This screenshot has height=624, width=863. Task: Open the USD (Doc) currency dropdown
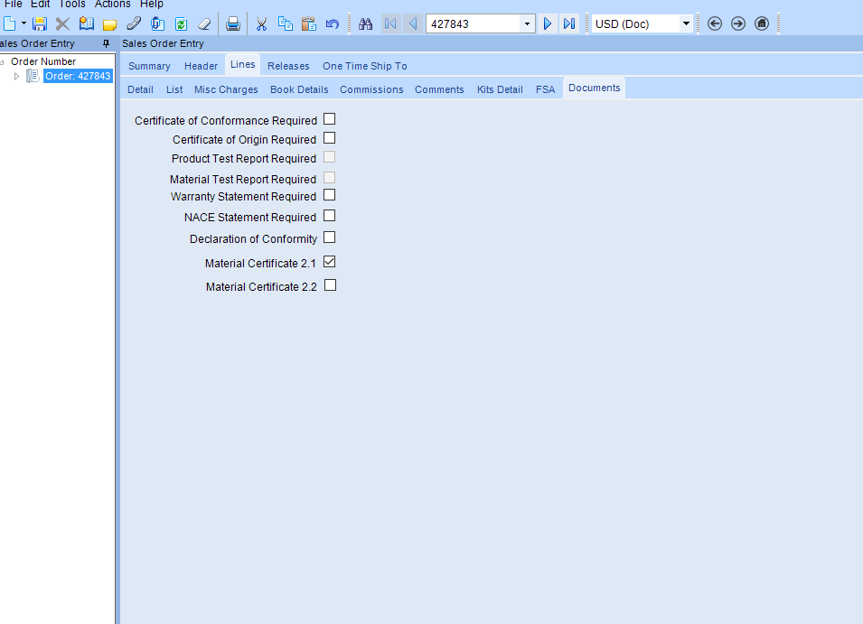(686, 23)
